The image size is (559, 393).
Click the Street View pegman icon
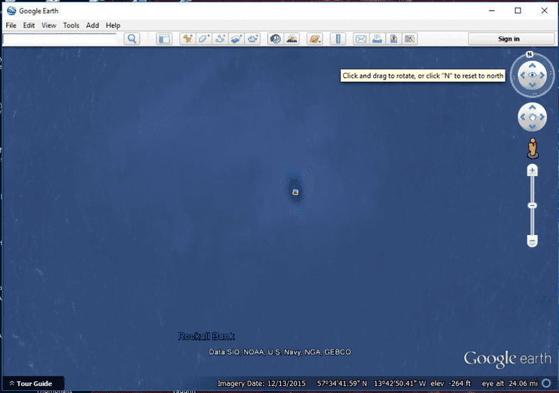pyautogui.click(x=532, y=148)
